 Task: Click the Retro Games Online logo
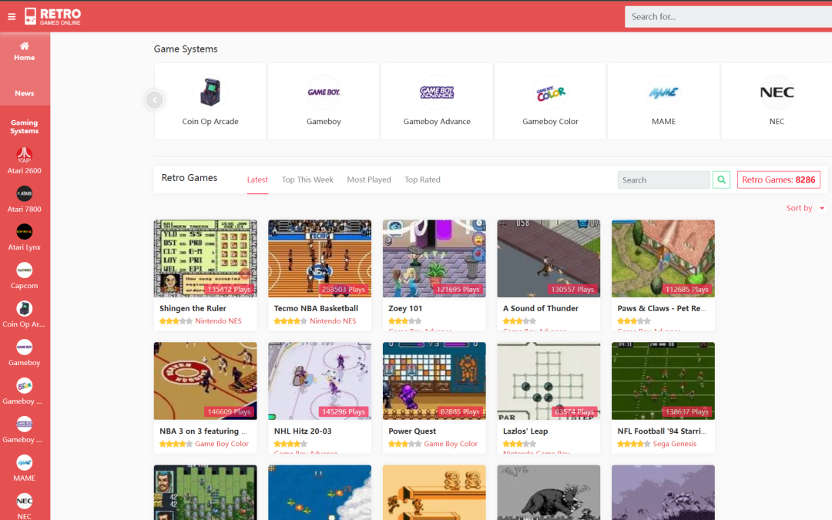click(x=52, y=16)
